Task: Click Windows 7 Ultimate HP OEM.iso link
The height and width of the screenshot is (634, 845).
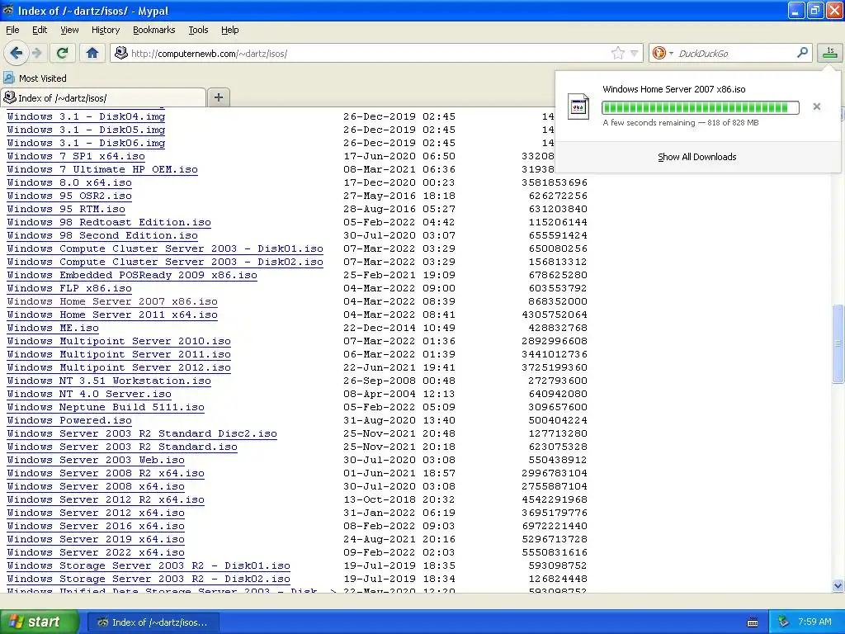Action: [x=101, y=169]
